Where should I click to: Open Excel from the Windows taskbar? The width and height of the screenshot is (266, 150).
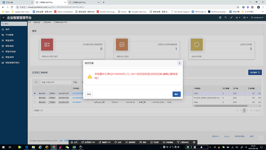tap(74, 147)
